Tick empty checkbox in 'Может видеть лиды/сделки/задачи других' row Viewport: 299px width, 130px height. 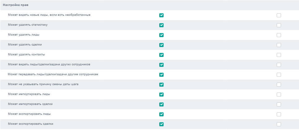(279, 65)
